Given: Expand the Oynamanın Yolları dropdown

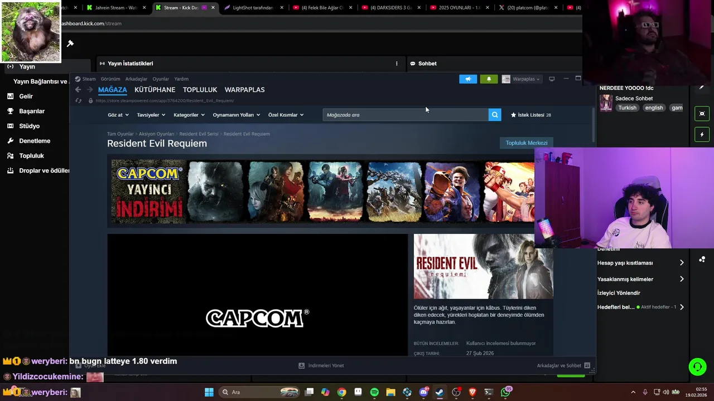Looking at the screenshot, I should click(237, 115).
